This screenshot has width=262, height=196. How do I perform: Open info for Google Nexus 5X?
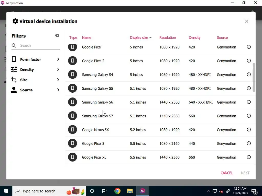coord(249,130)
